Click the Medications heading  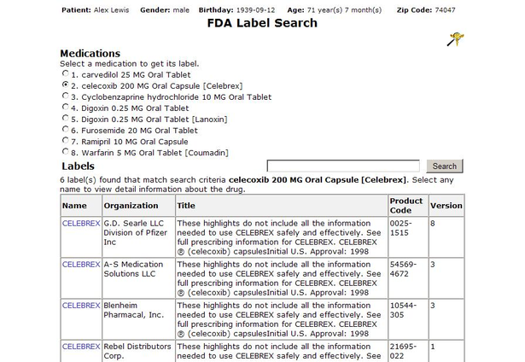[x=90, y=53]
